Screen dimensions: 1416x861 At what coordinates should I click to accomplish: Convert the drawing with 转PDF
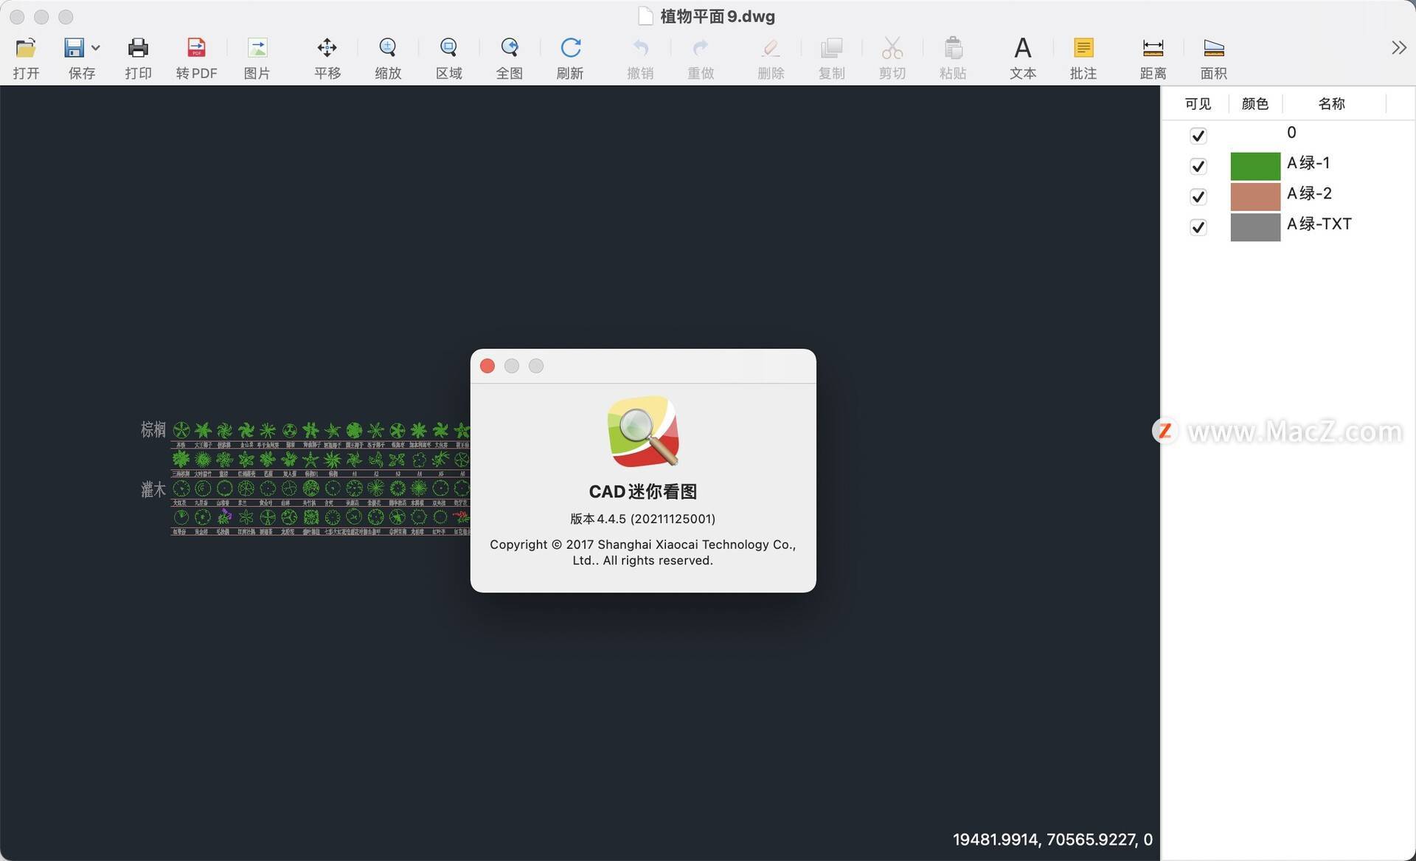[x=195, y=57]
